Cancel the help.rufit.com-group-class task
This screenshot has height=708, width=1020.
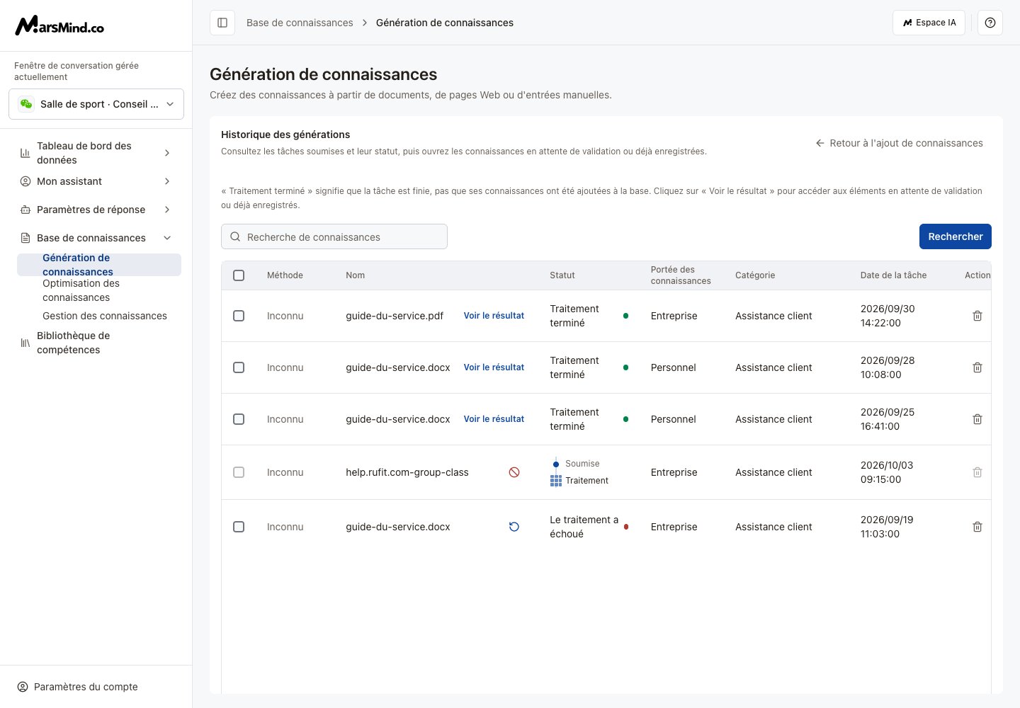[x=514, y=472]
